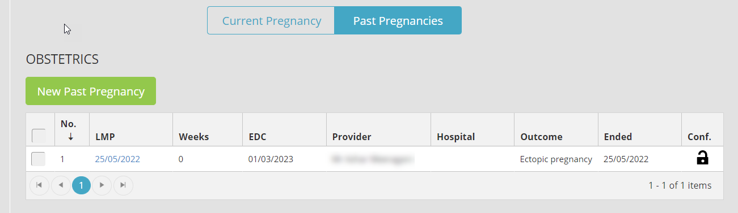
Task: Click the New Past Pregnancy button
Action: 91,91
